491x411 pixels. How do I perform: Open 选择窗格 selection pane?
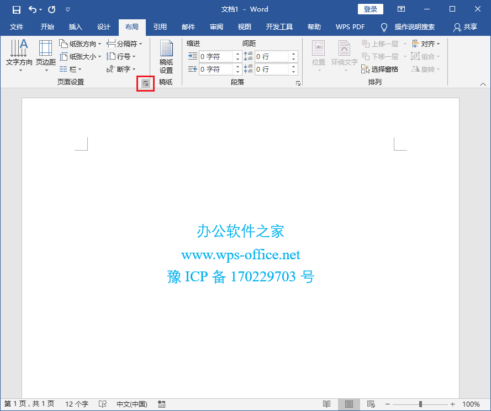click(379, 69)
